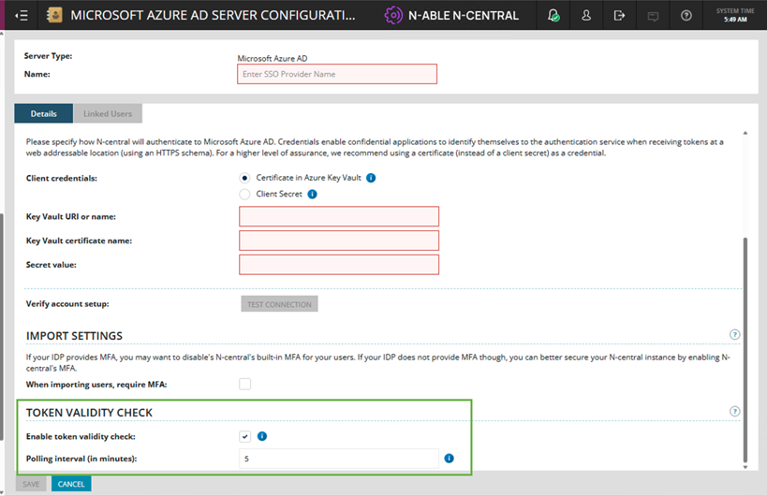Viewport: 767px width, 496px height.
Task: Uncheck Enable token validity check
Action: [x=245, y=436]
